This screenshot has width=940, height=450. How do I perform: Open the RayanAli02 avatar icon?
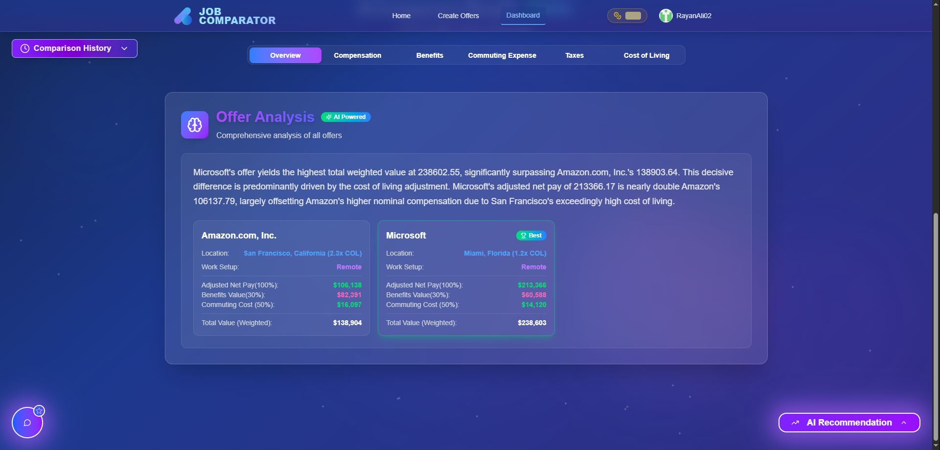[x=665, y=16]
